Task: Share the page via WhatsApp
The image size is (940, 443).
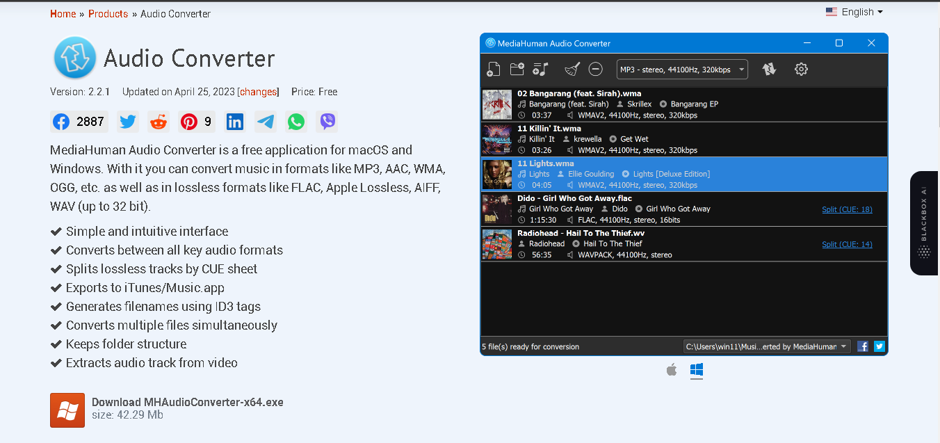Action: pyautogui.click(x=296, y=122)
